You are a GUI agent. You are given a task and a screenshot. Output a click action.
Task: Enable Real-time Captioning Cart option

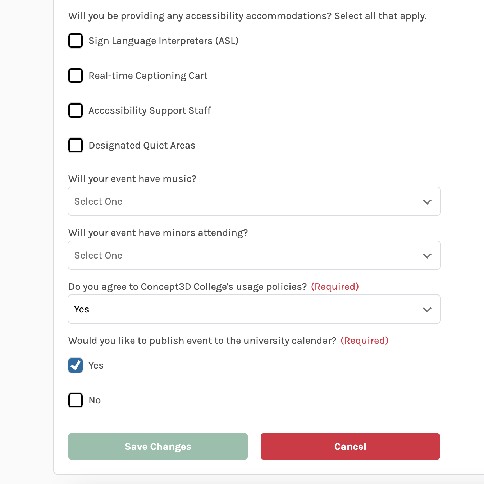coord(76,76)
